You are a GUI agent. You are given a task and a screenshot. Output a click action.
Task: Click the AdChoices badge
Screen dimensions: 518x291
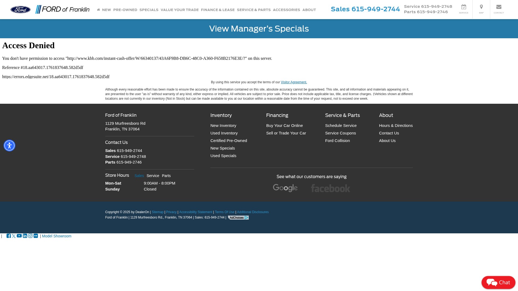(238, 217)
